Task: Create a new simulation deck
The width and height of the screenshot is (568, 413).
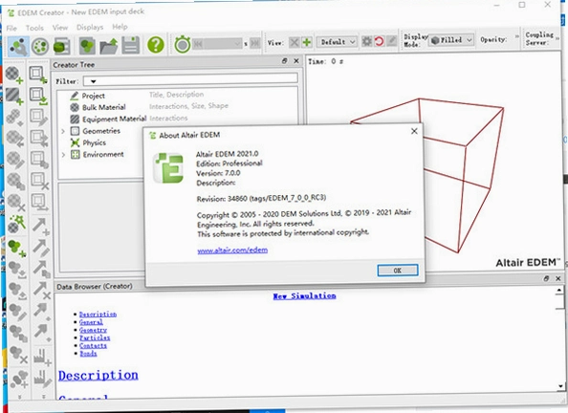Action: (x=87, y=46)
